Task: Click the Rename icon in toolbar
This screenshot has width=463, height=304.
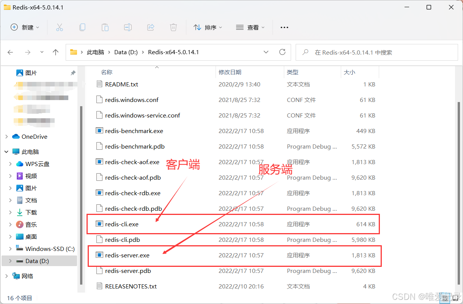Action: point(128,27)
